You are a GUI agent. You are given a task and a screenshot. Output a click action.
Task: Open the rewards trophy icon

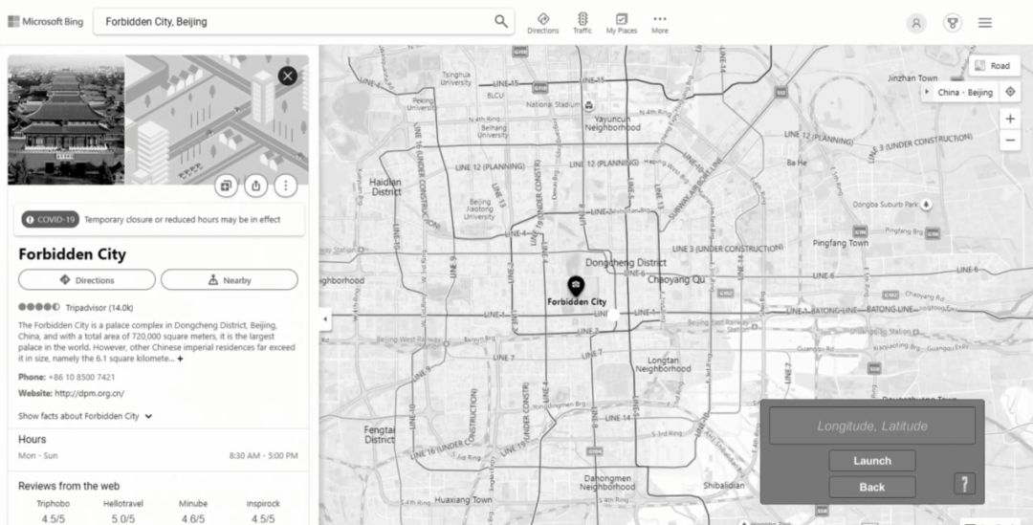[952, 23]
